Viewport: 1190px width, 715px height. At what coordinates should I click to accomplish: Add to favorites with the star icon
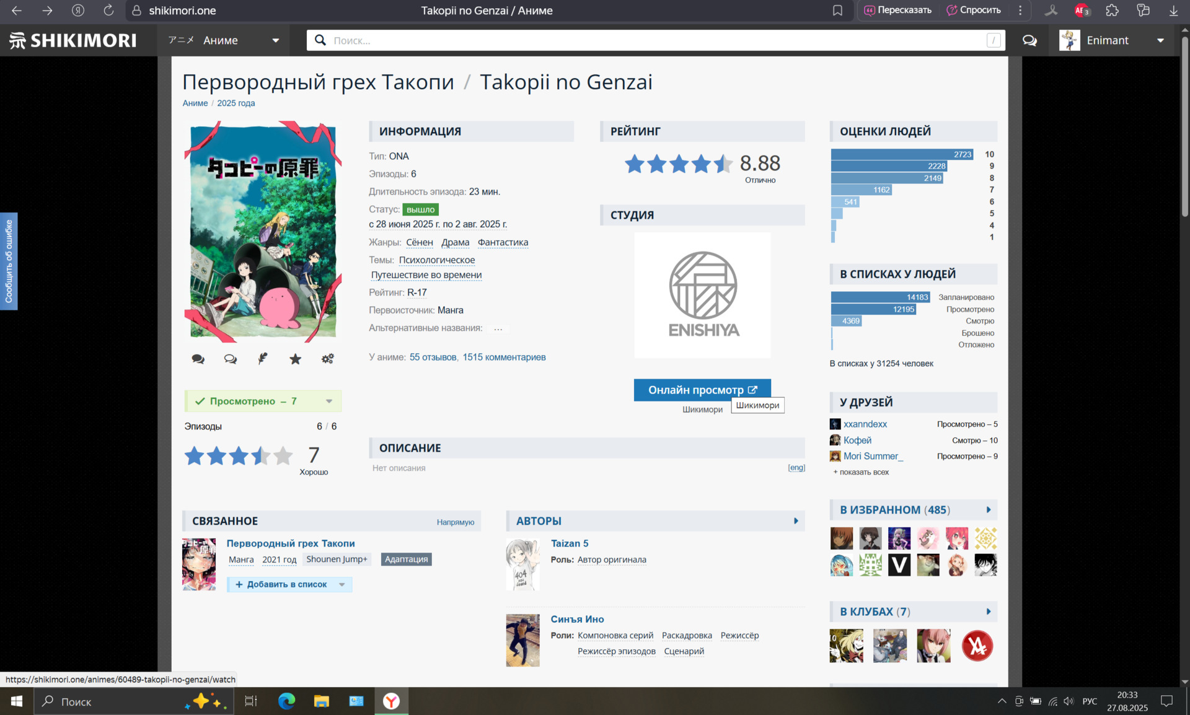coord(295,359)
